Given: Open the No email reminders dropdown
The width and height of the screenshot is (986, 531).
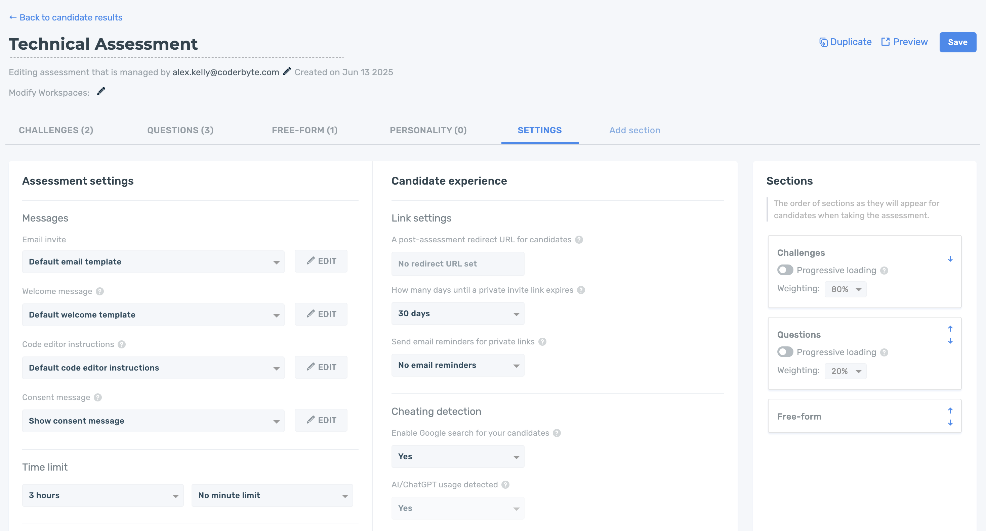Looking at the screenshot, I should pos(458,366).
